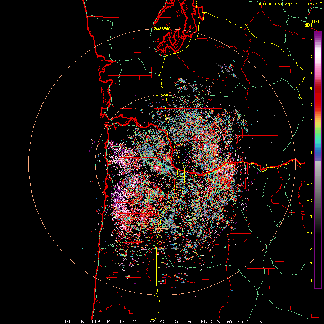This screenshot has height=324, width=324.
Task: Click the DZD legend title
Action: (316, 22)
